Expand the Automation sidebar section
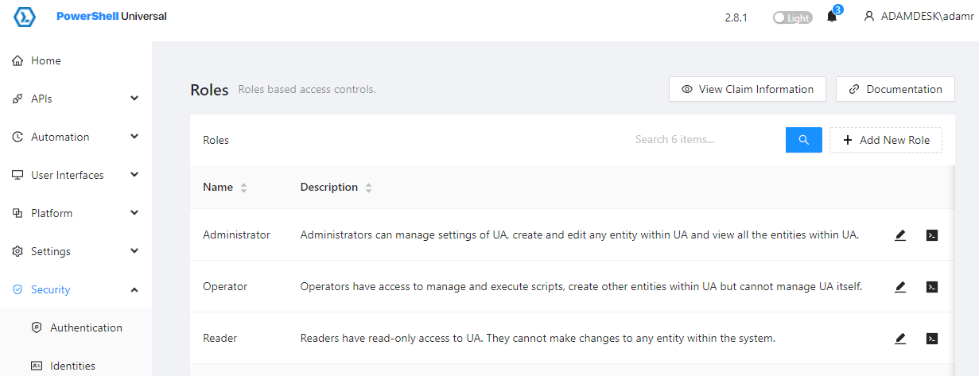Screen dimensions: 979x376 coord(76,137)
